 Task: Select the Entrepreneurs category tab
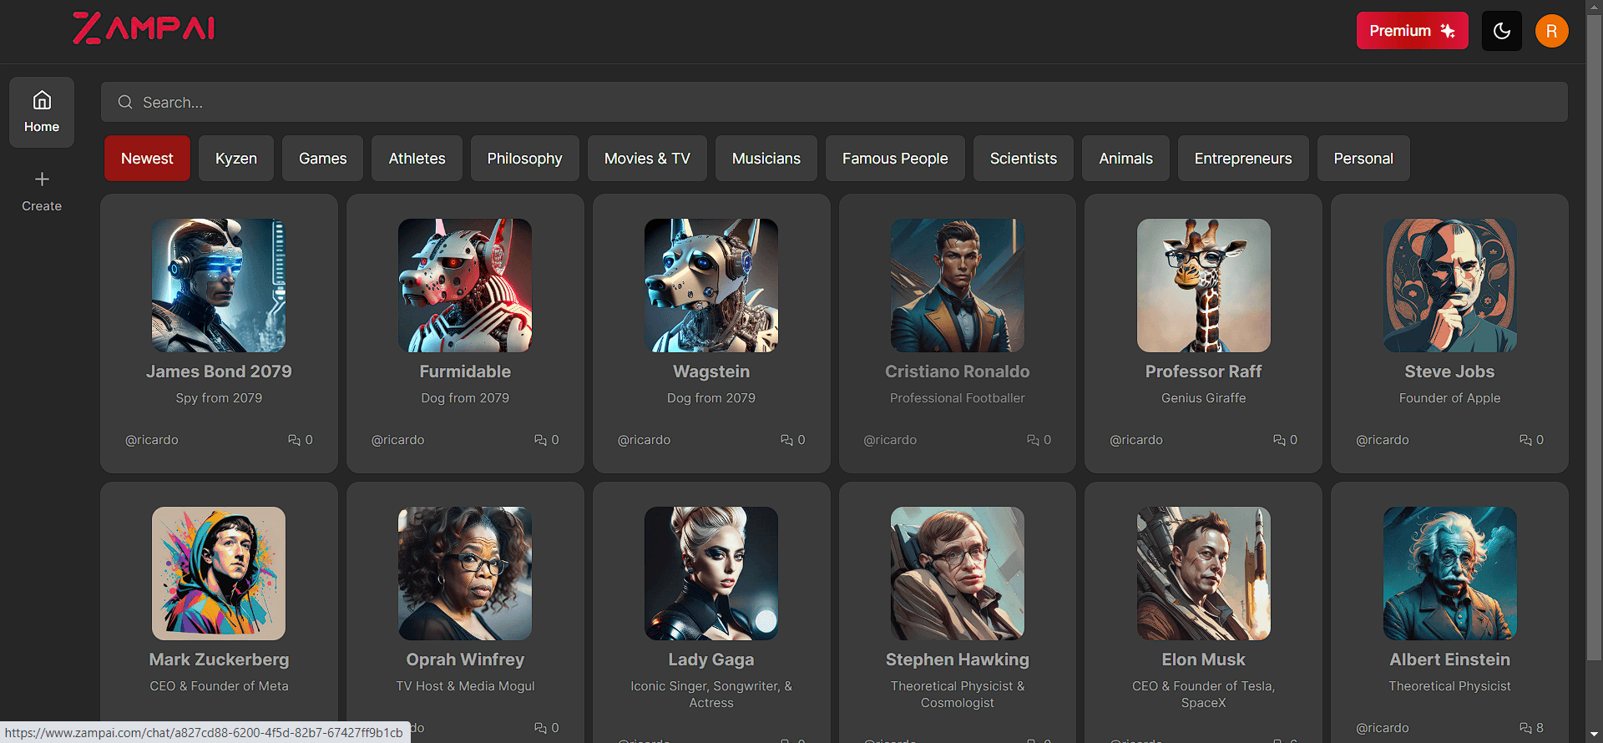coord(1242,159)
